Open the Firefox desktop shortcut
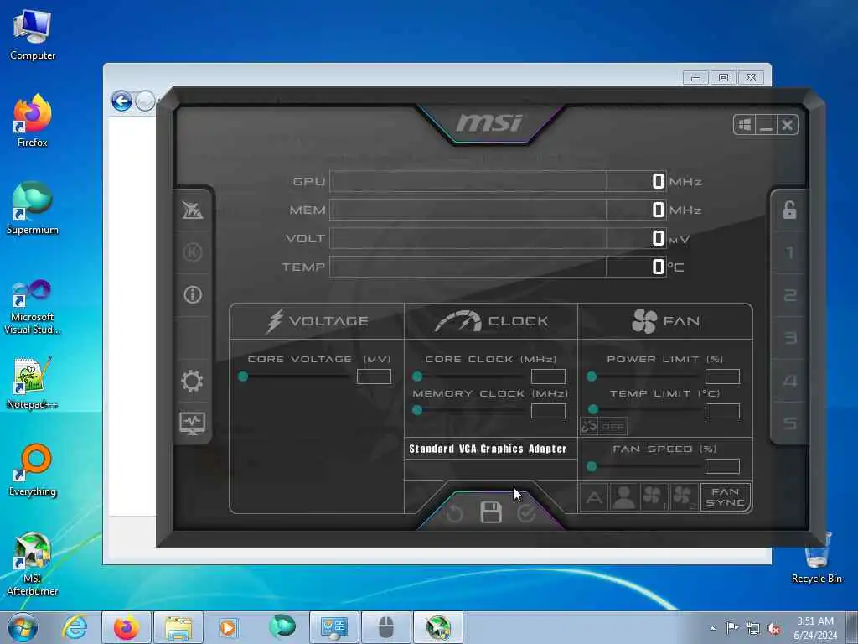This screenshot has height=644, width=858. [x=33, y=121]
